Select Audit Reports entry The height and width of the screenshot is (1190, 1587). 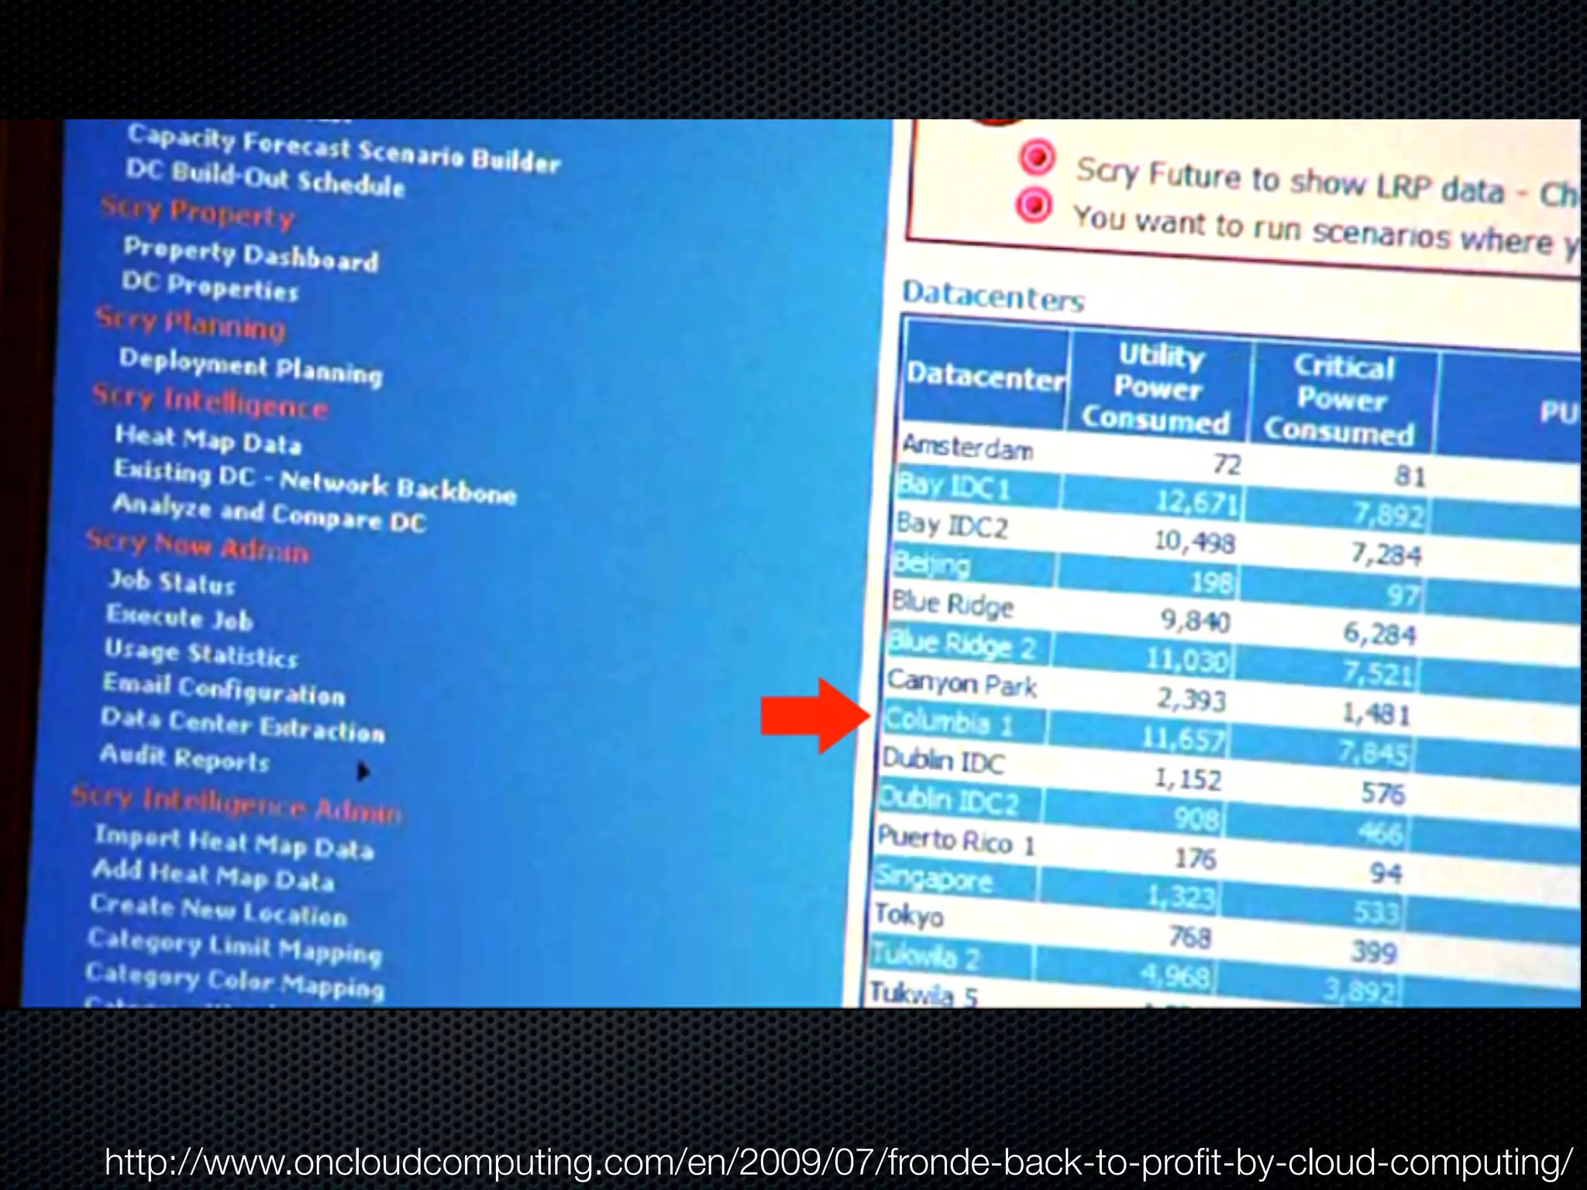(184, 758)
